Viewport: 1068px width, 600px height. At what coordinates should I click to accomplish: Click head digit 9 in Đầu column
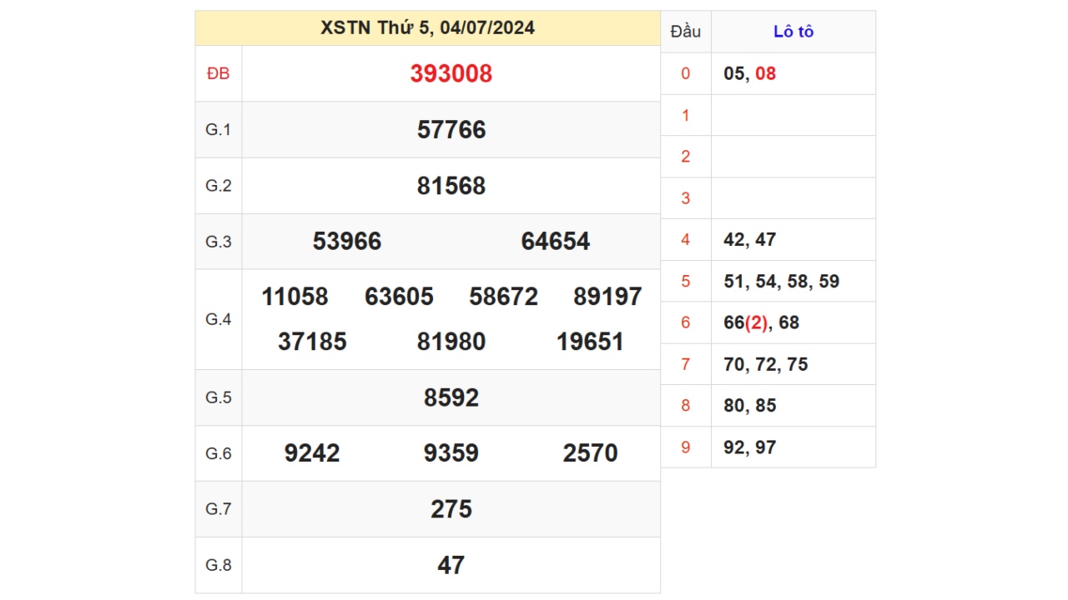(x=686, y=447)
